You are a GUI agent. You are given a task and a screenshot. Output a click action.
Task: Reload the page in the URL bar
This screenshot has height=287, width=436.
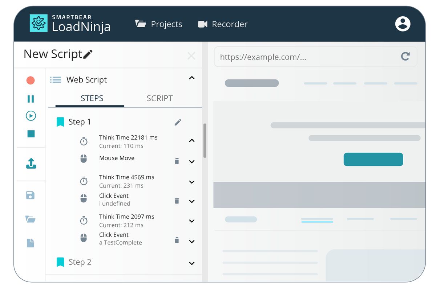pos(405,57)
